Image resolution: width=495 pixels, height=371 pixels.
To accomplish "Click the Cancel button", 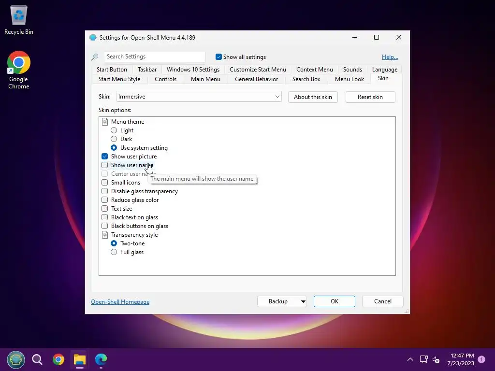I will coord(383,301).
